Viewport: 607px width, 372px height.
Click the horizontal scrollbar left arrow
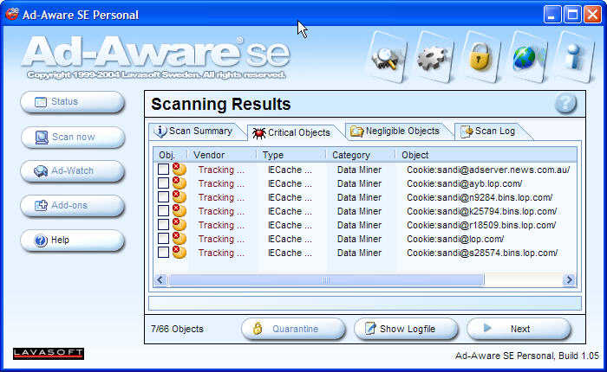coord(160,279)
